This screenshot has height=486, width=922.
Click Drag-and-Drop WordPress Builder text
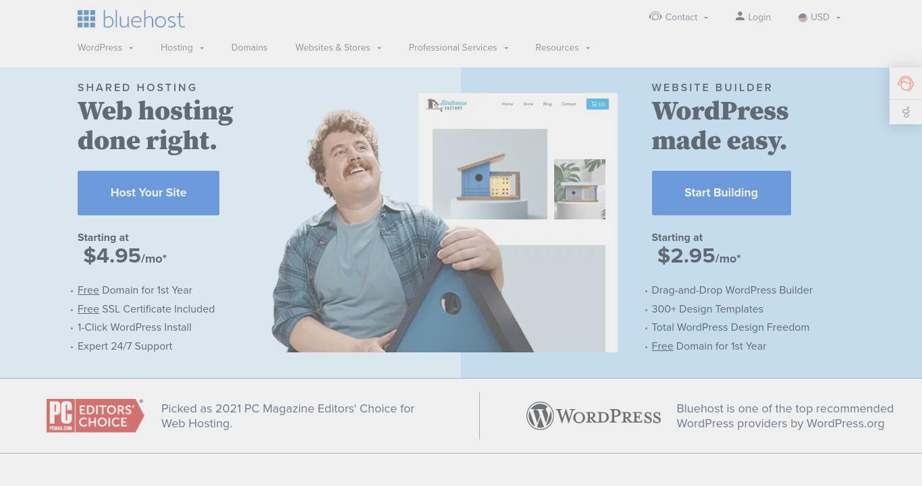[732, 290]
